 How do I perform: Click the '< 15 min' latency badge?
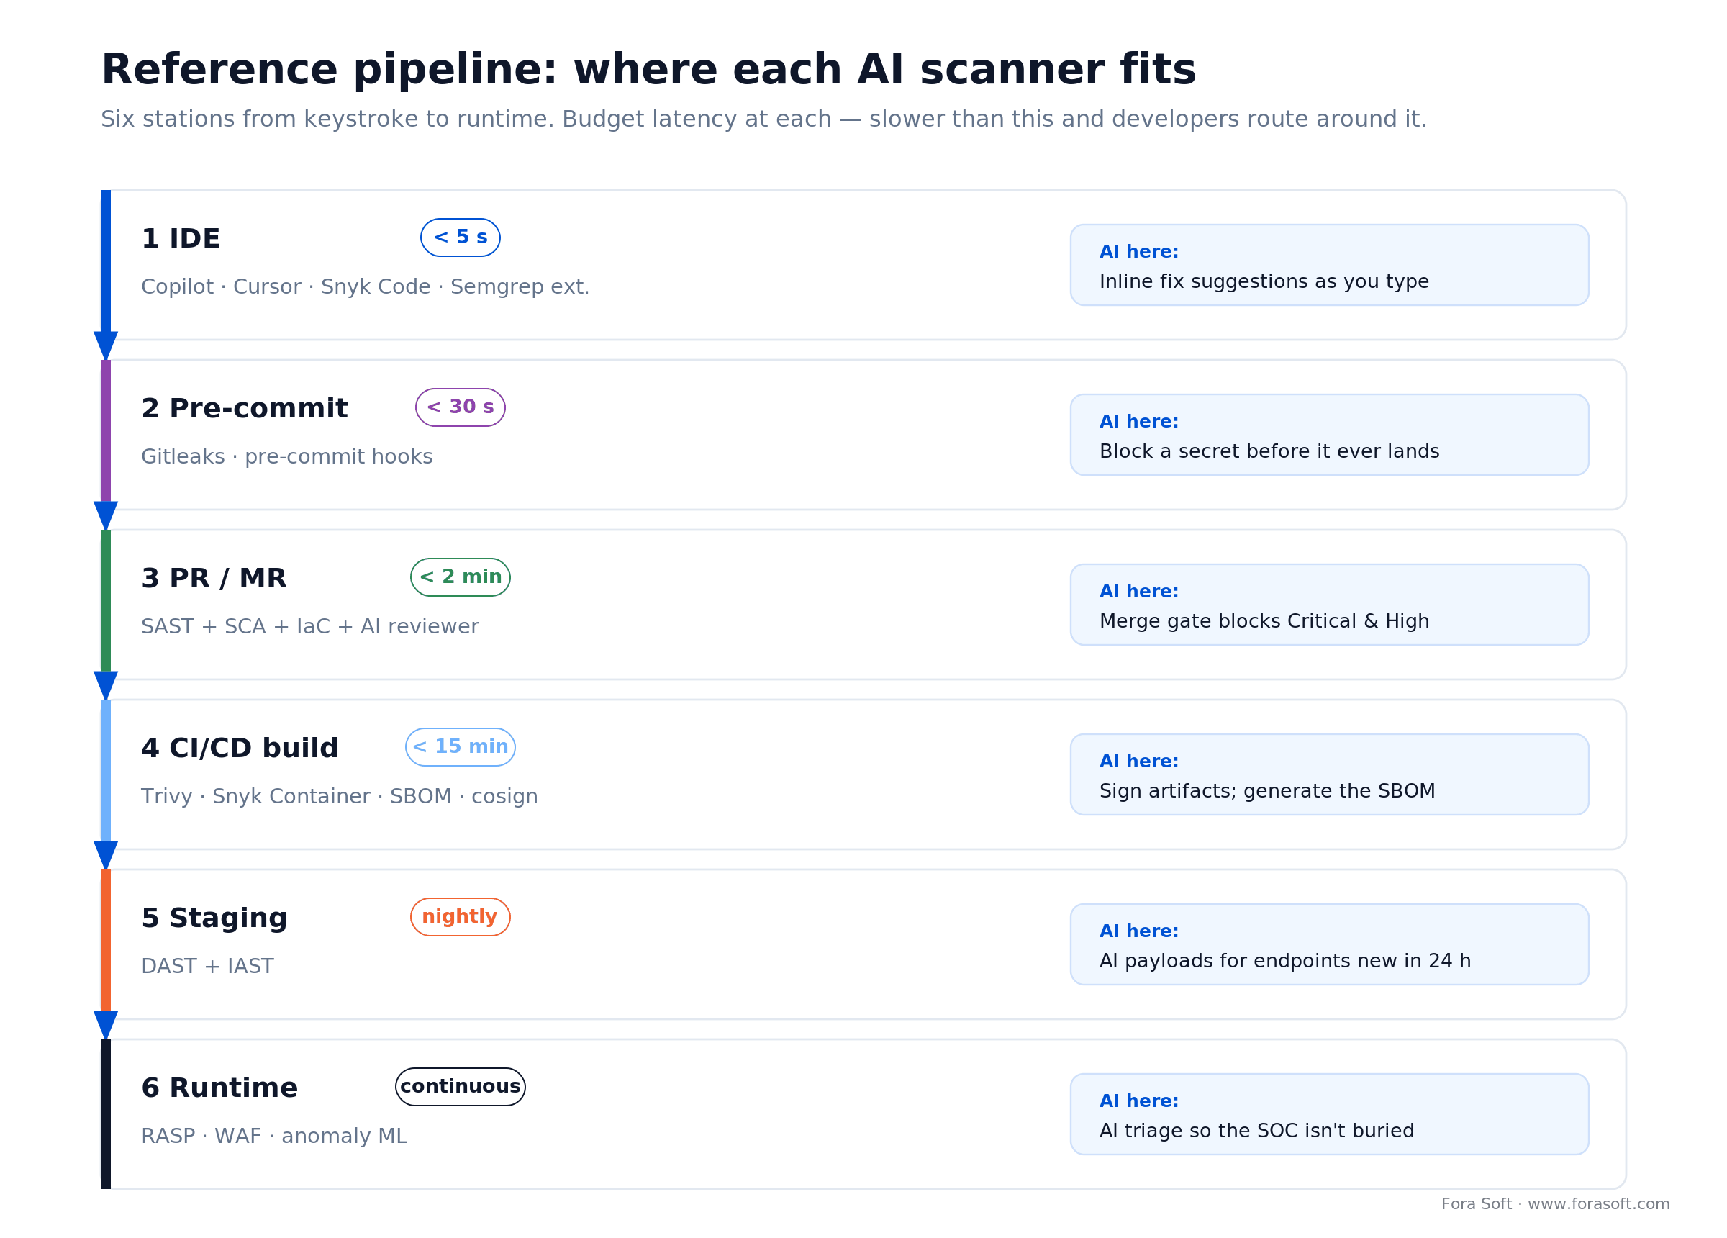(x=460, y=747)
